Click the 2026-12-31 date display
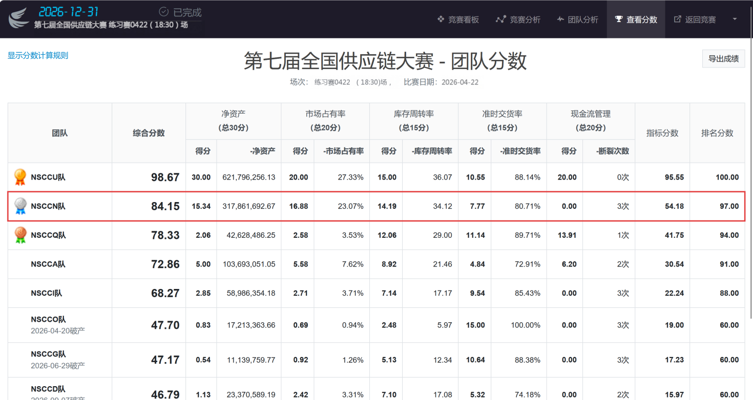 (x=69, y=11)
